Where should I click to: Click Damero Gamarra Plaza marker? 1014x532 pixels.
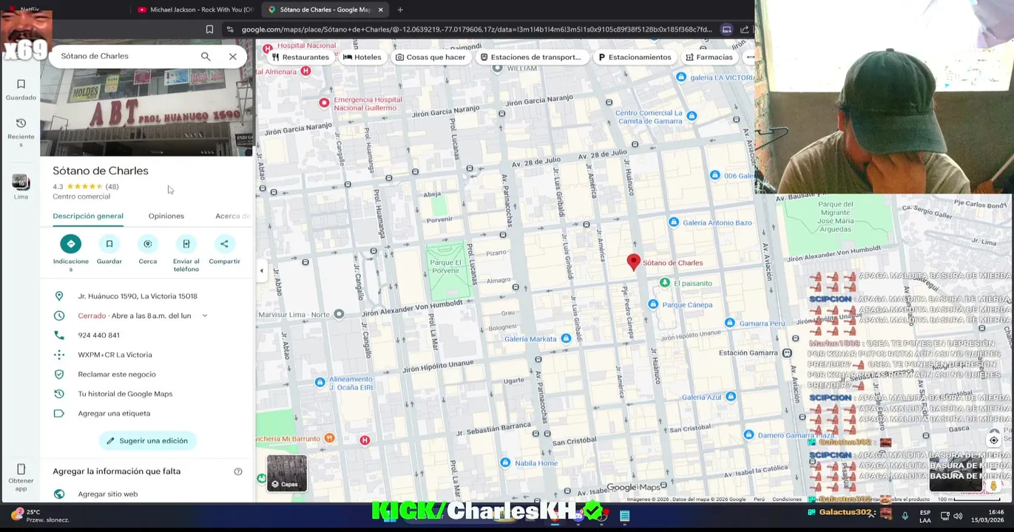point(748,434)
